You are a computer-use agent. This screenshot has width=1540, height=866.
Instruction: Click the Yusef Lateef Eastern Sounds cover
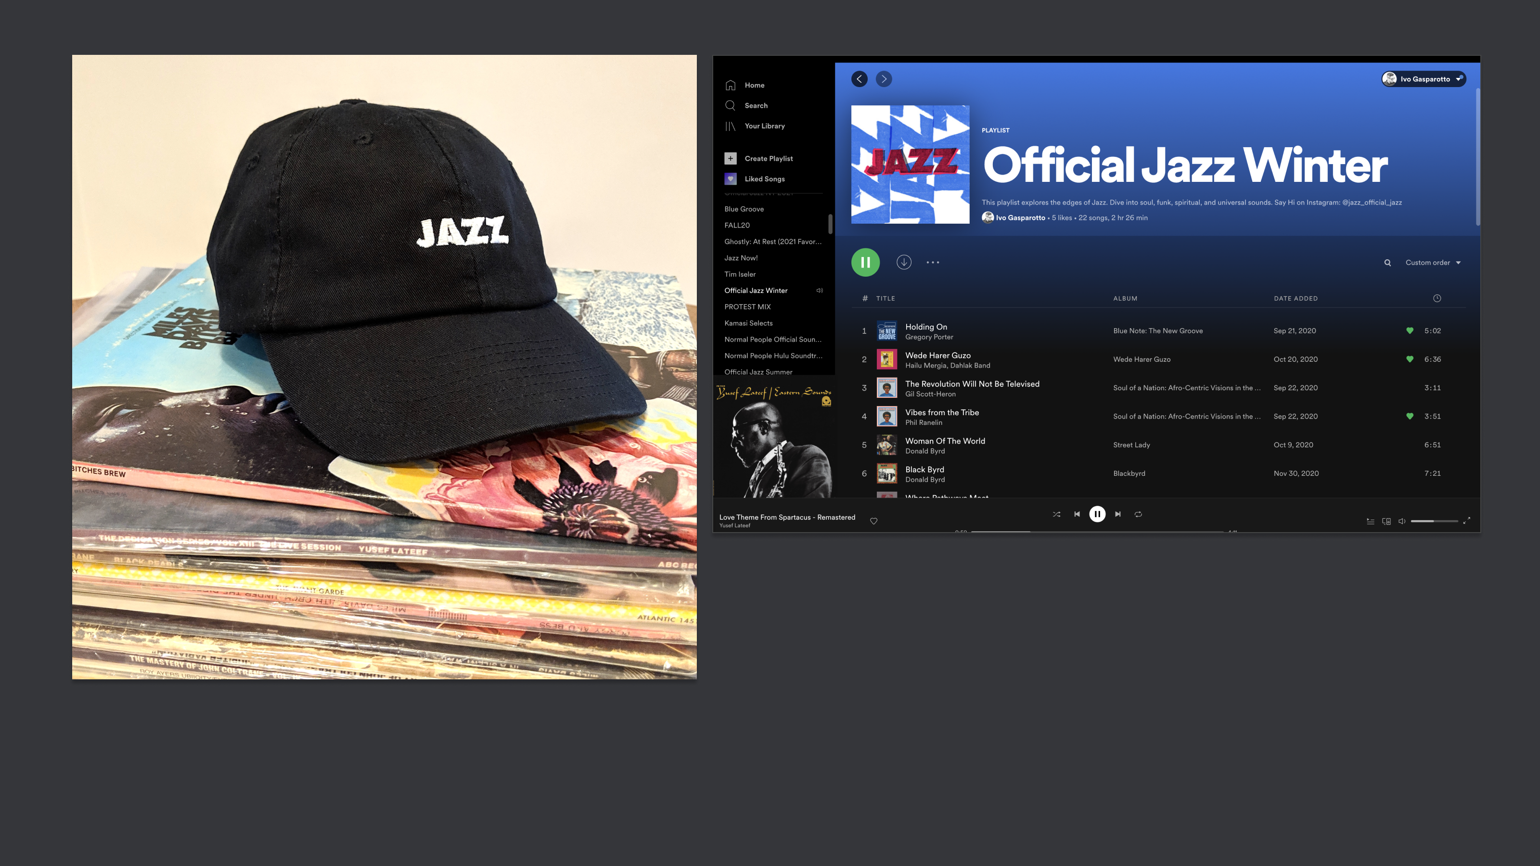point(773,439)
